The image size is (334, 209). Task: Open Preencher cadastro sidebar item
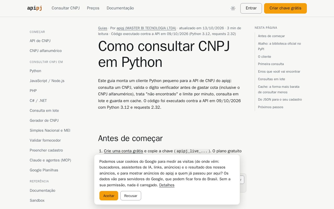pyautogui.click(x=46, y=150)
